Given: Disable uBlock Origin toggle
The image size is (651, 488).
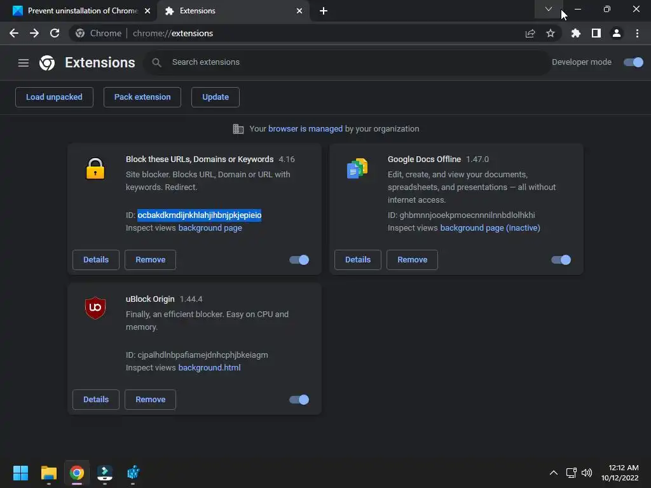Looking at the screenshot, I should coord(299,400).
